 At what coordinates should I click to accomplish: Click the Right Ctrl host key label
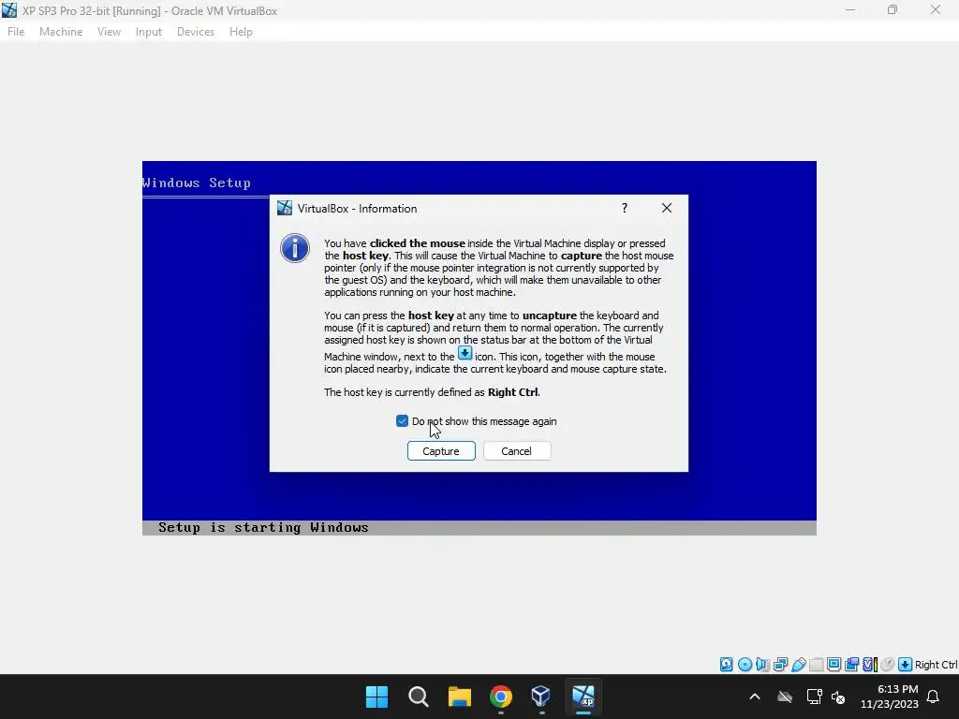(x=937, y=665)
